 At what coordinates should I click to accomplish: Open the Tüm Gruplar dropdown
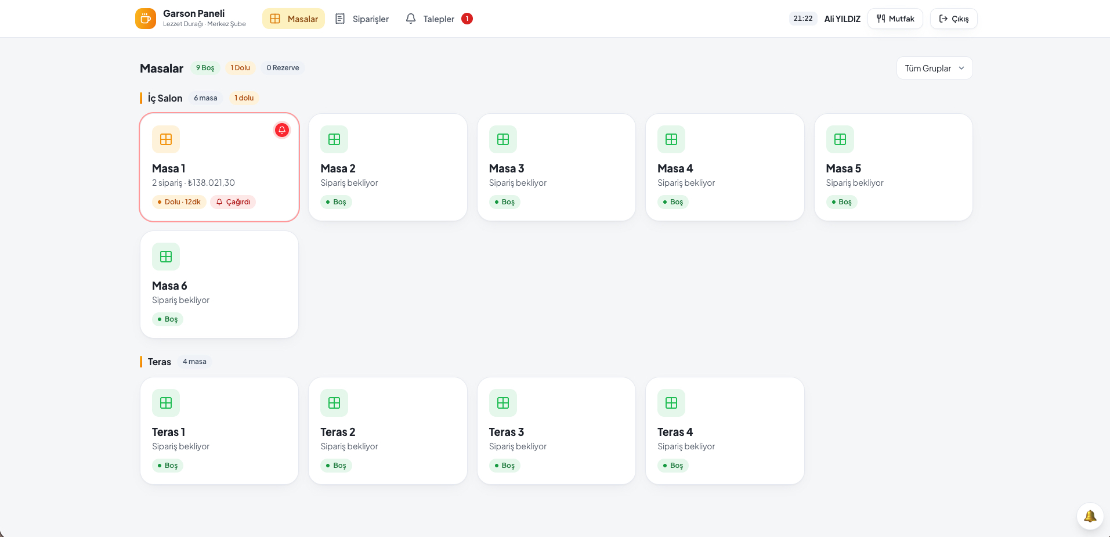tap(934, 68)
